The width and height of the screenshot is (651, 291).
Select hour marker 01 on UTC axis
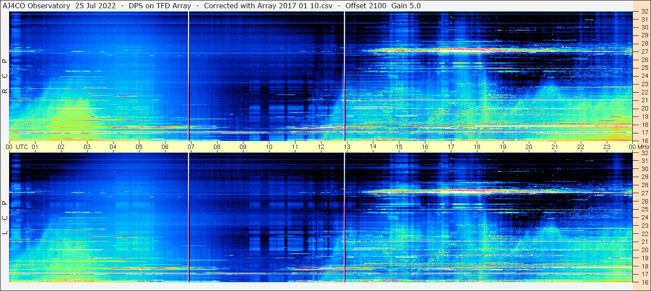(x=35, y=147)
